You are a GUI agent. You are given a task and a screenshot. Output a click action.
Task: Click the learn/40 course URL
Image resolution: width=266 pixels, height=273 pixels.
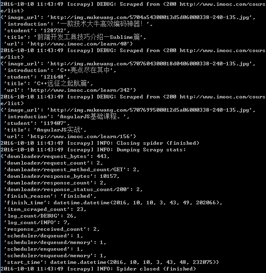(x=78, y=44)
